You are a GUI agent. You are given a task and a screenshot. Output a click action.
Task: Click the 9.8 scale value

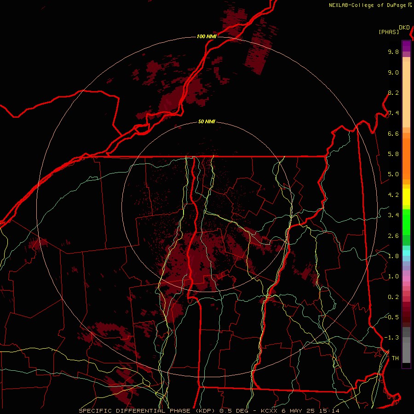point(393,52)
